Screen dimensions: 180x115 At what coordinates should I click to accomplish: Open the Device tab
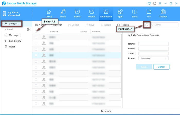(x=49, y=14)
